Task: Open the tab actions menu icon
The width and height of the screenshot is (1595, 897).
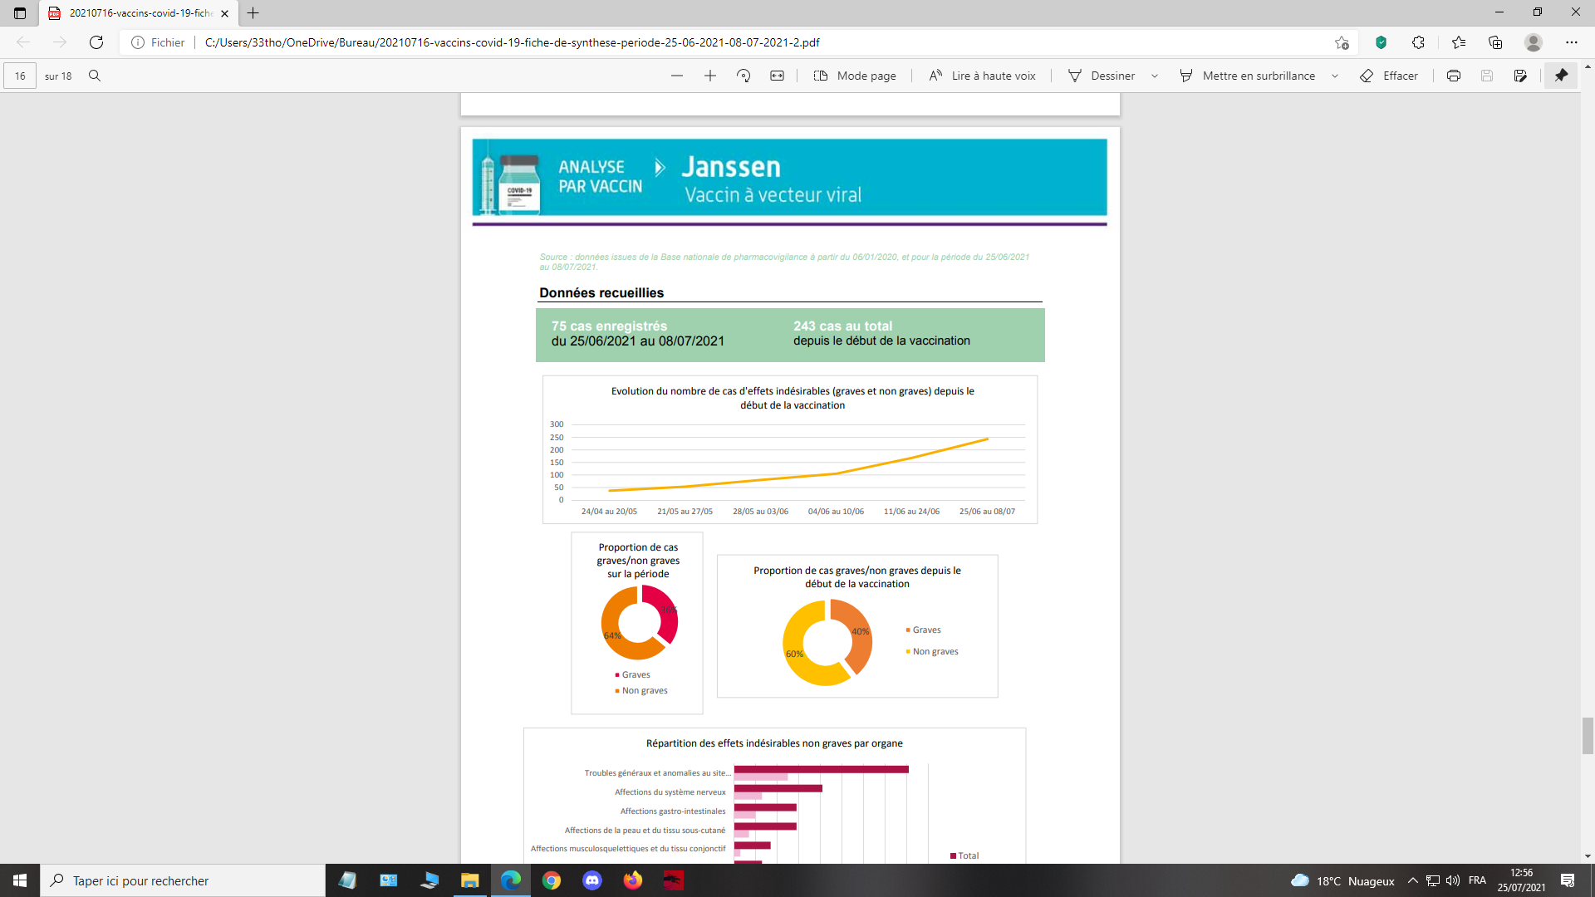Action: pyautogui.click(x=20, y=13)
